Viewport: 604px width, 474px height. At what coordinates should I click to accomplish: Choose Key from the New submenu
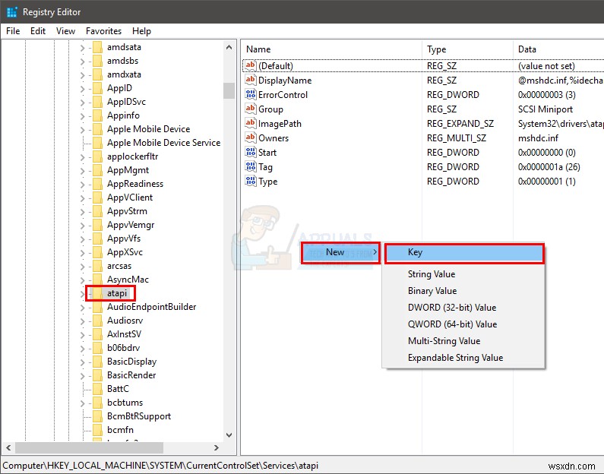(464, 253)
